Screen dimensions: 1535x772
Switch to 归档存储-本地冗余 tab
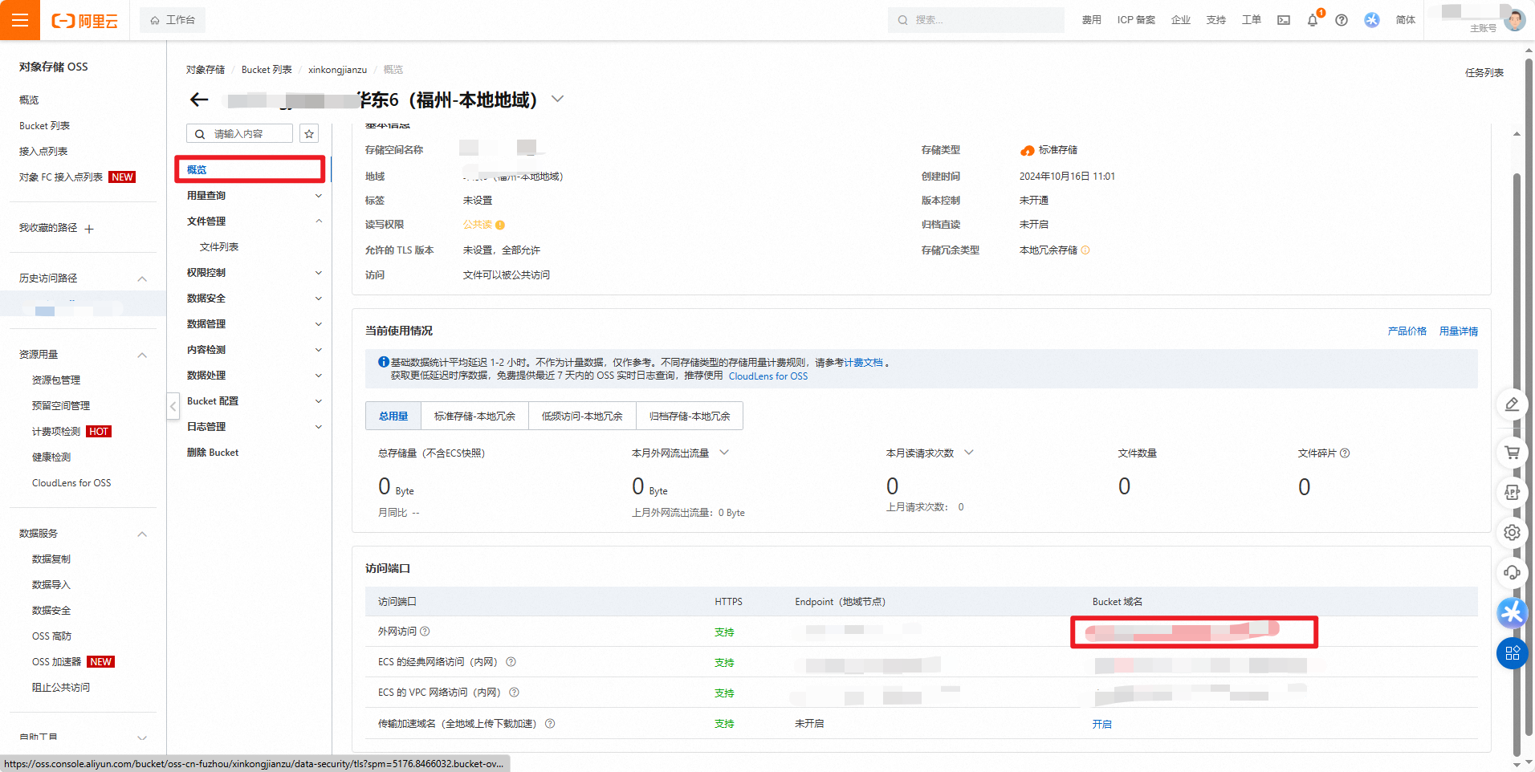[690, 416]
